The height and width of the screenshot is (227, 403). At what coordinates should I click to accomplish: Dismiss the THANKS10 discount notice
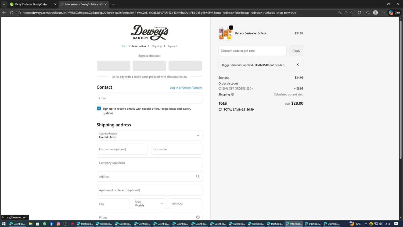pyautogui.click(x=297, y=65)
